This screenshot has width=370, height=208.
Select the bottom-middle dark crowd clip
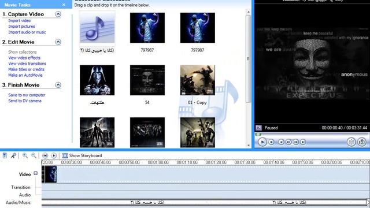(x=147, y=132)
